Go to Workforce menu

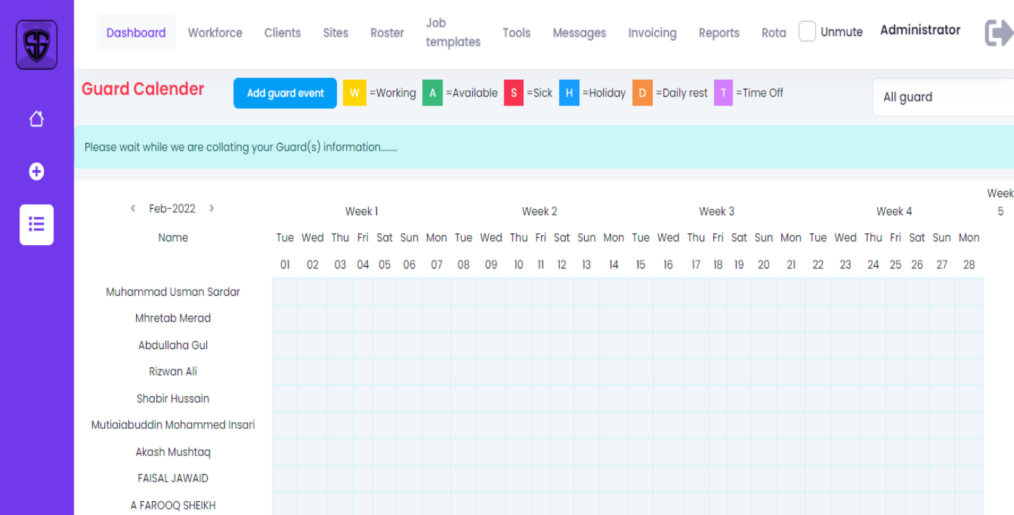215,33
